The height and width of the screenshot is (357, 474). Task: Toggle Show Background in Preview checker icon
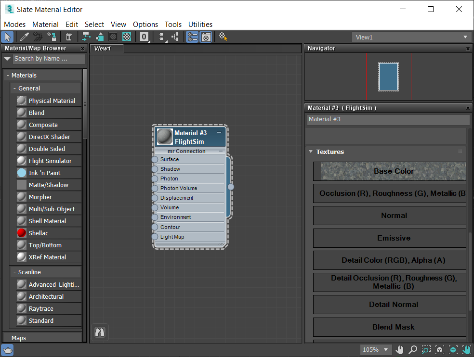click(x=127, y=37)
